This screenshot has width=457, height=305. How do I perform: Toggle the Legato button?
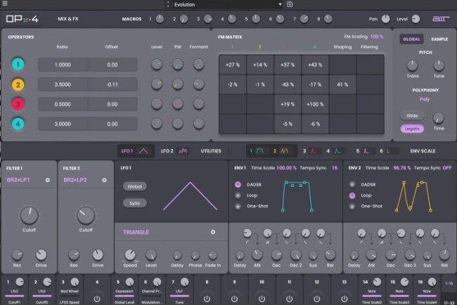[x=412, y=129]
